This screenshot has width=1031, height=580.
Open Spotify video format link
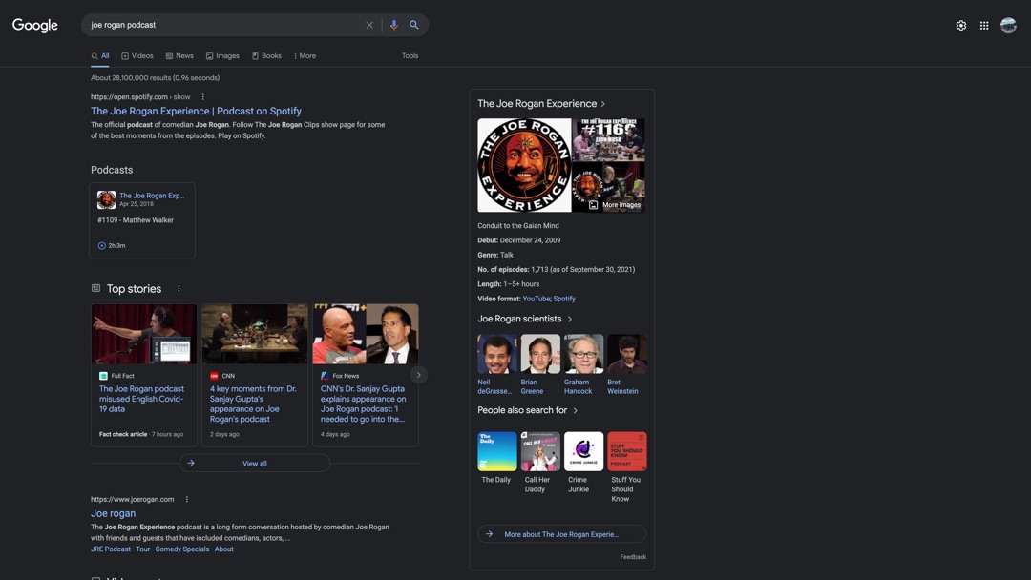pos(564,299)
